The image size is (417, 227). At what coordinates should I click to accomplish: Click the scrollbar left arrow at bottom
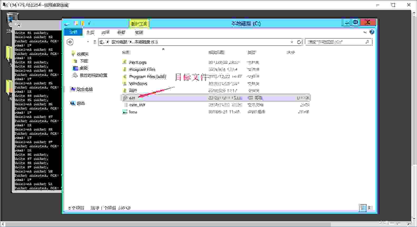coord(2,224)
